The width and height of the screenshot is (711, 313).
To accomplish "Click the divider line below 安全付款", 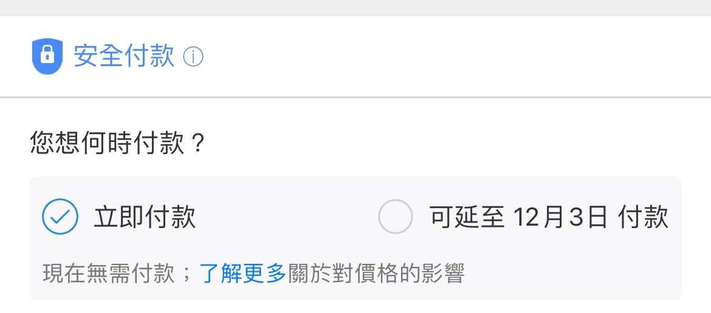I will coord(355,97).
